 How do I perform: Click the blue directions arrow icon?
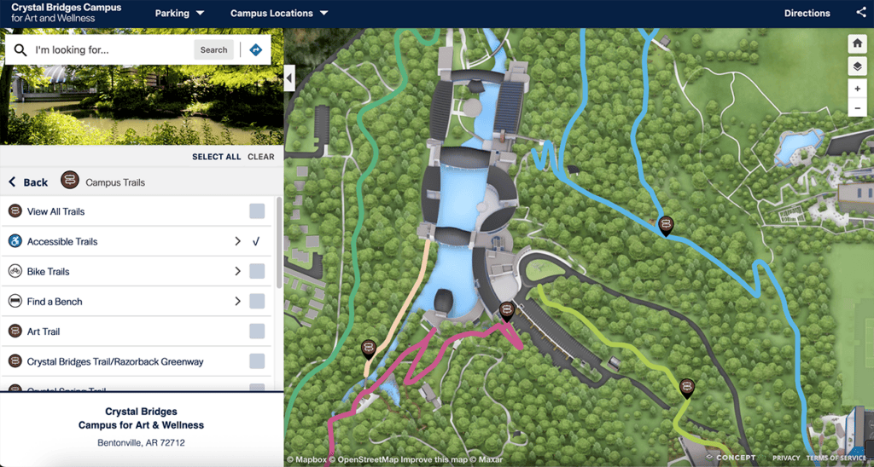point(255,50)
